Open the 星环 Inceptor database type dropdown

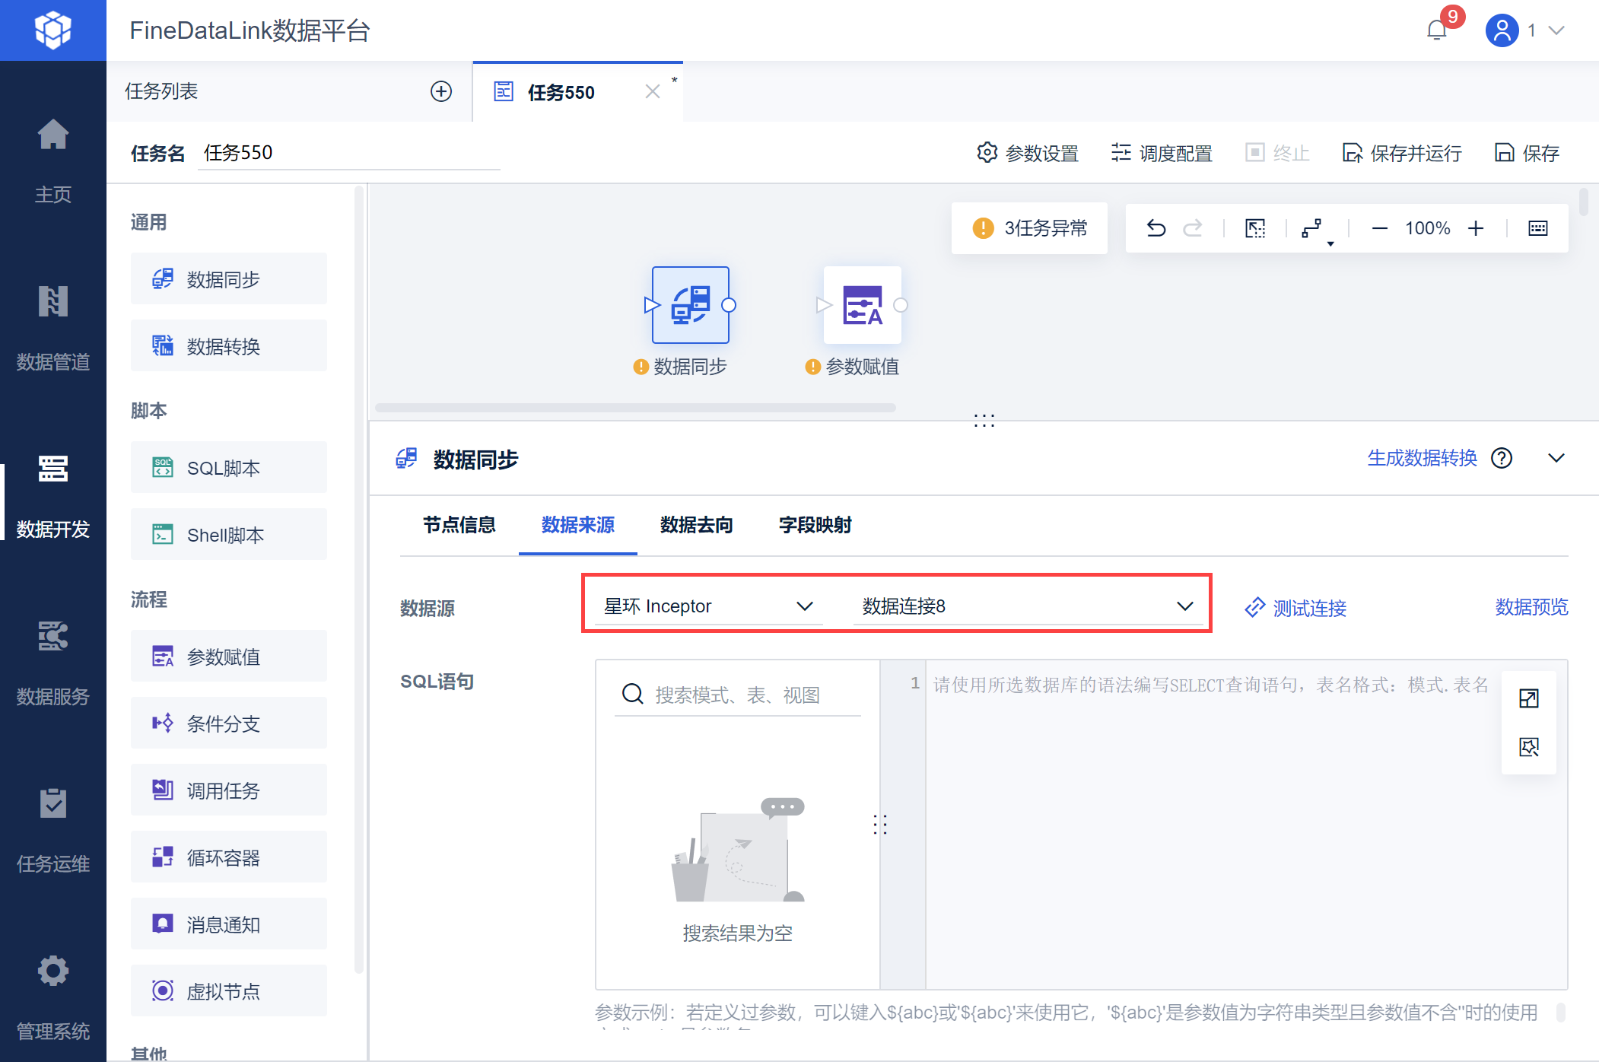(x=708, y=606)
